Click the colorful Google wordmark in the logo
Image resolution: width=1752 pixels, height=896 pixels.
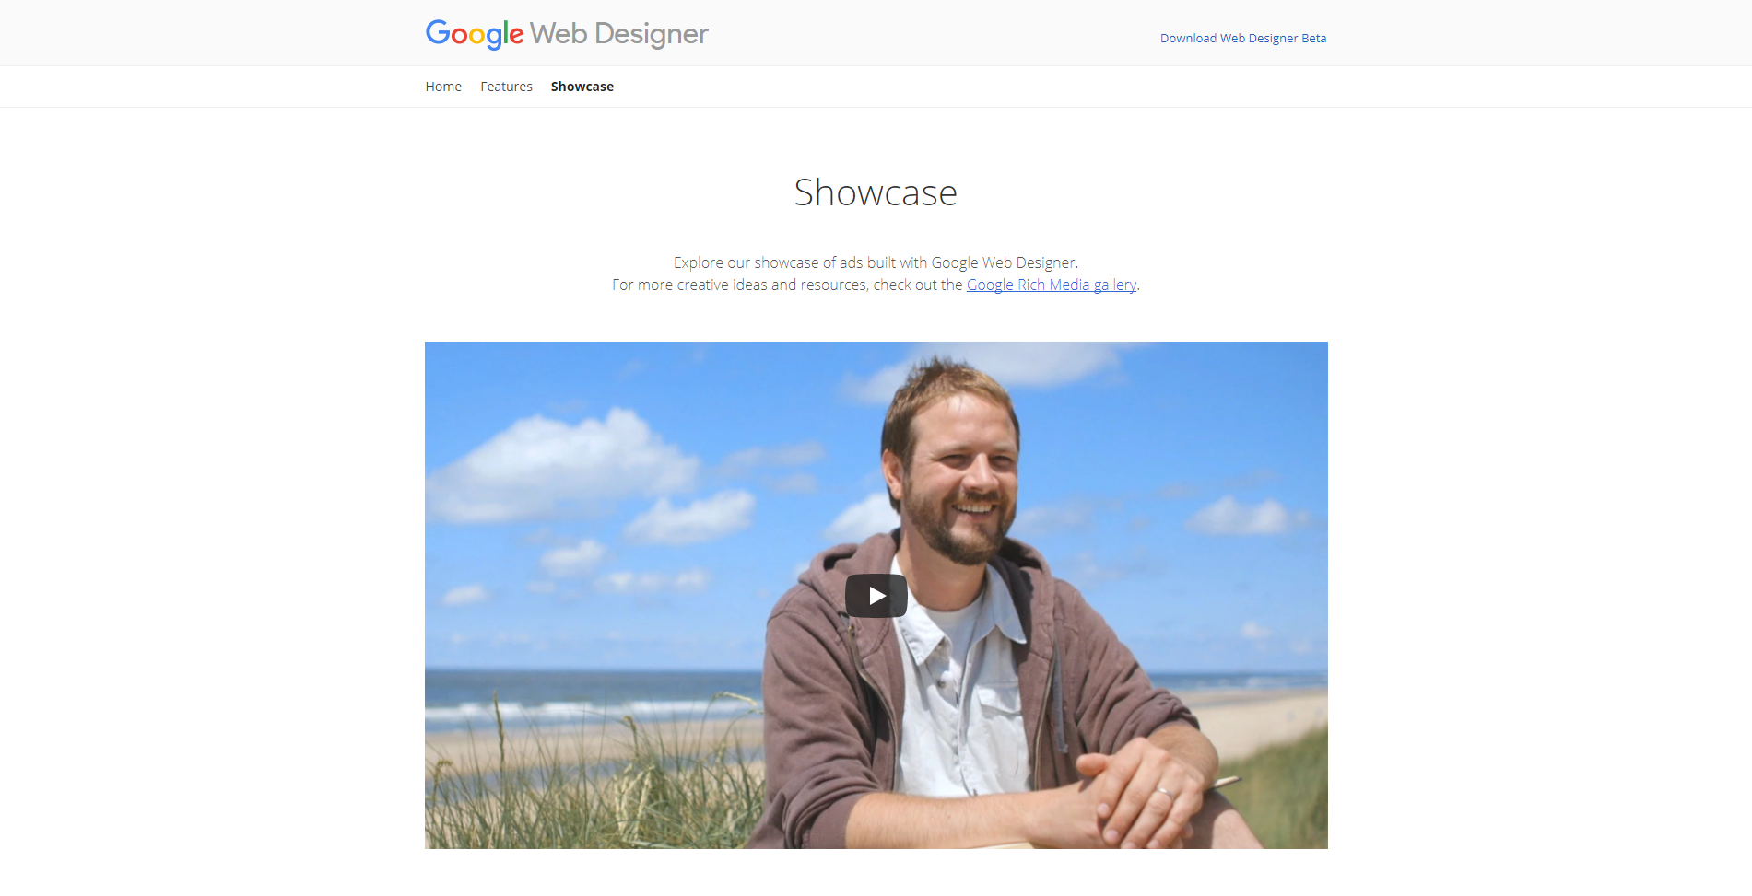[x=475, y=34]
